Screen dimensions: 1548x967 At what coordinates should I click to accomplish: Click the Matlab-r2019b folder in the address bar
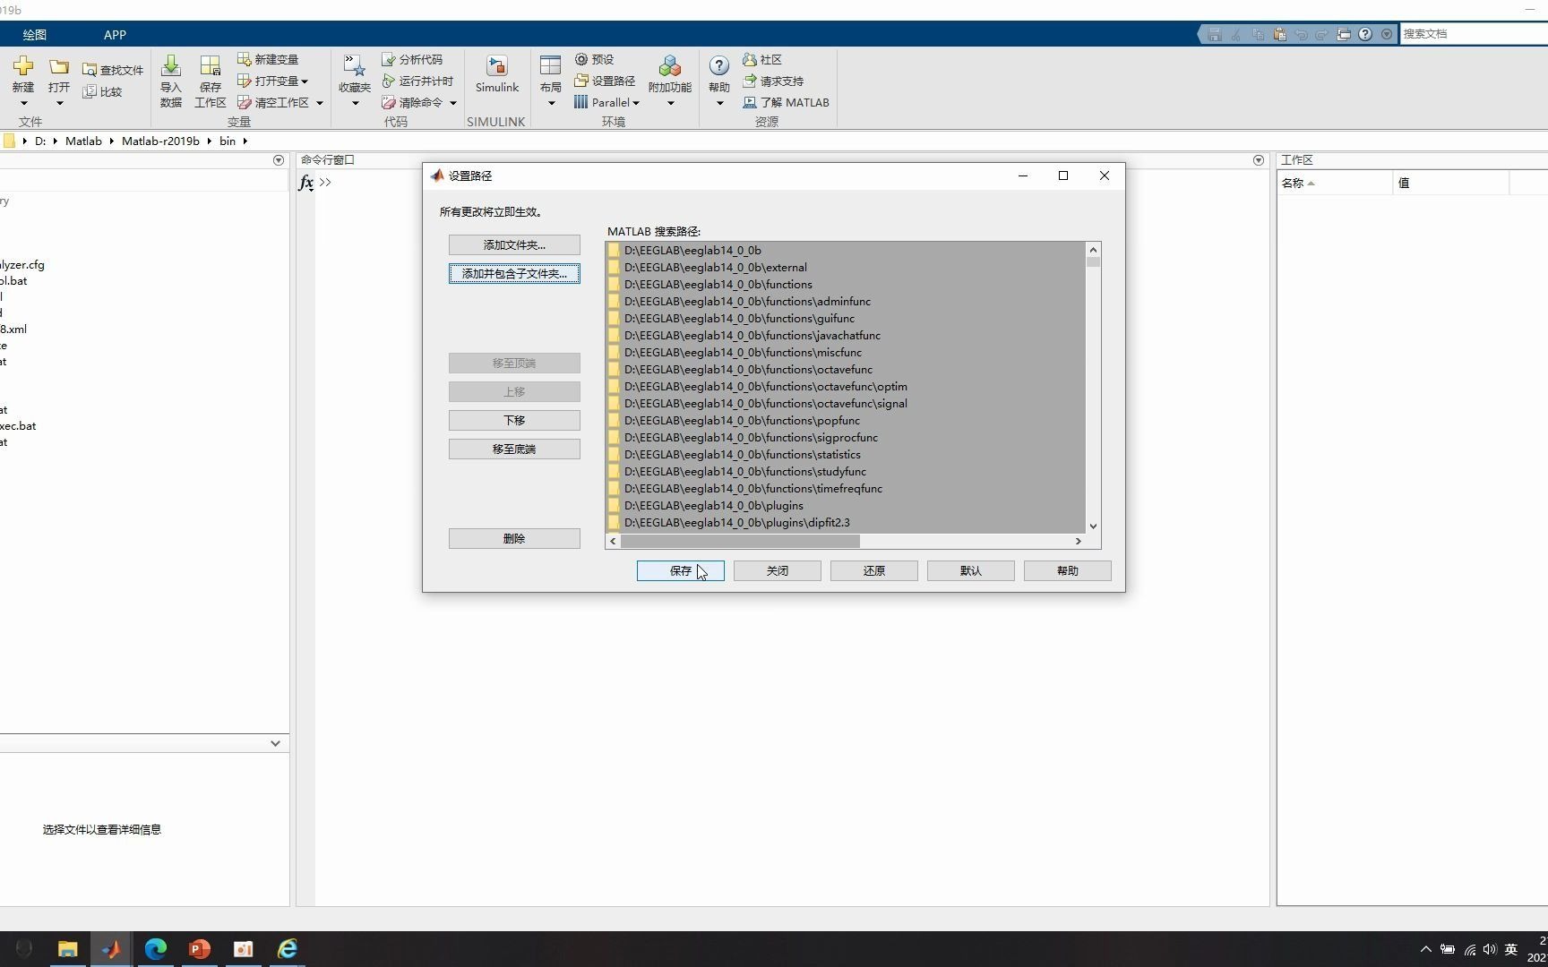160,141
